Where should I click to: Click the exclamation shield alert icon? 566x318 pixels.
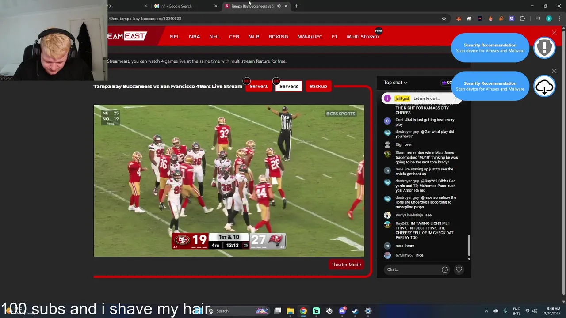pos(544,47)
